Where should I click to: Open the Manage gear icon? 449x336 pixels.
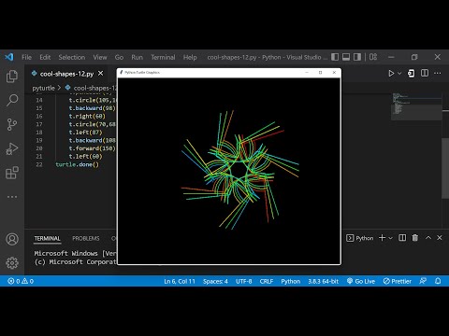[12, 263]
